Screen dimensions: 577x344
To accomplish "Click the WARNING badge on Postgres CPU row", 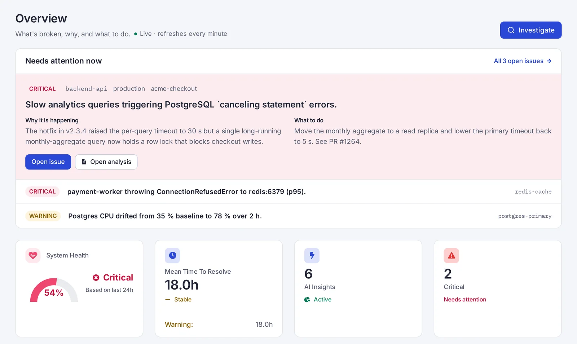I will (x=43, y=216).
